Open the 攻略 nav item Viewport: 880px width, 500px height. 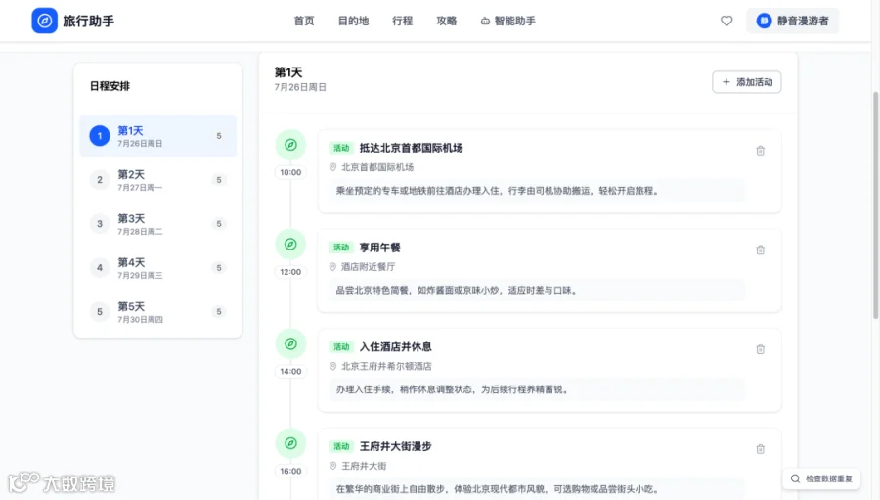pyautogui.click(x=446, y=21)
